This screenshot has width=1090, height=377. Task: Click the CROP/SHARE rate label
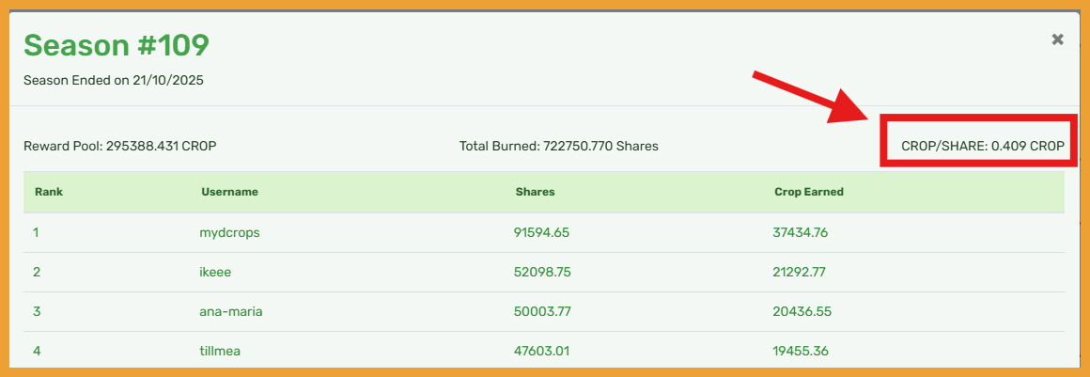[983, 147]
